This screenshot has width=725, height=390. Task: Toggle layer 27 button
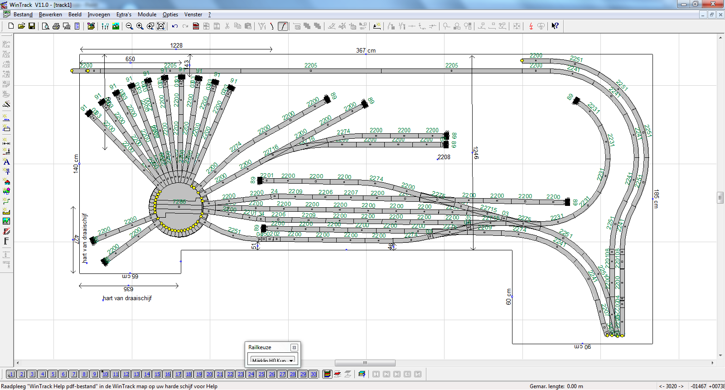click(282, 374)
